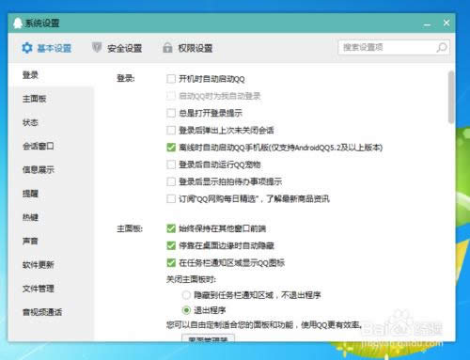Uncheck 始终保持在其他窗口前端
The width and height of the screenshot is (470, 360).
click(x=171, y=228)
